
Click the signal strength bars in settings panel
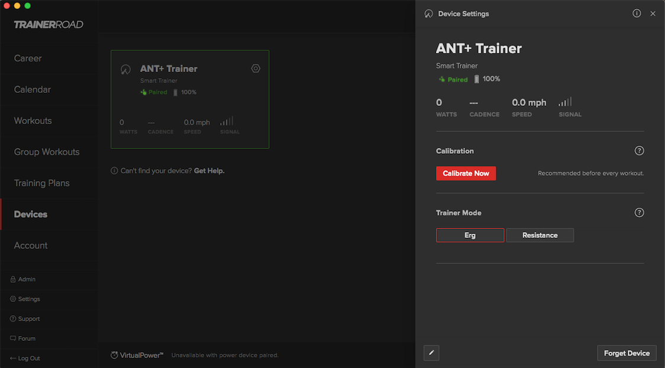tap(565, 102)
